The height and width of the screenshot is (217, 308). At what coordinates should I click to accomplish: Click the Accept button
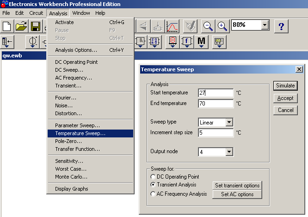[x=285, y=98]
